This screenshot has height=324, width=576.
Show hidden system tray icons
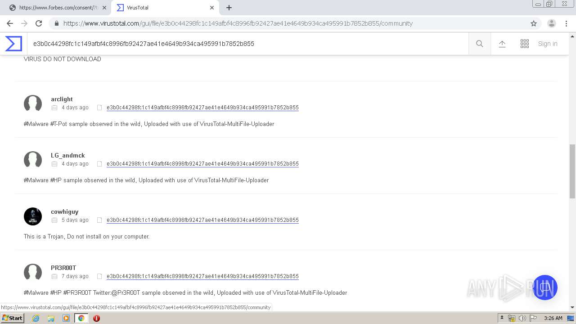coord(502,318)
